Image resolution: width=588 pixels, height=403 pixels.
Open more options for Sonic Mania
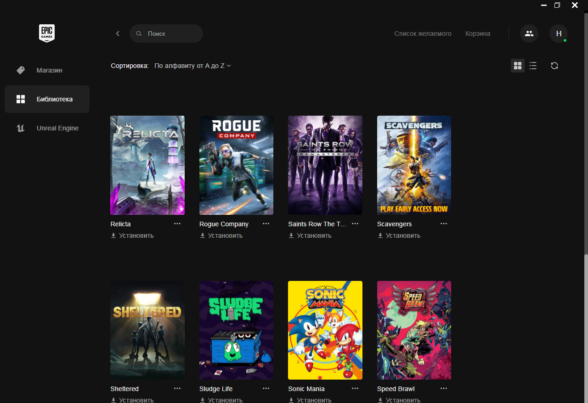[355, 388]
